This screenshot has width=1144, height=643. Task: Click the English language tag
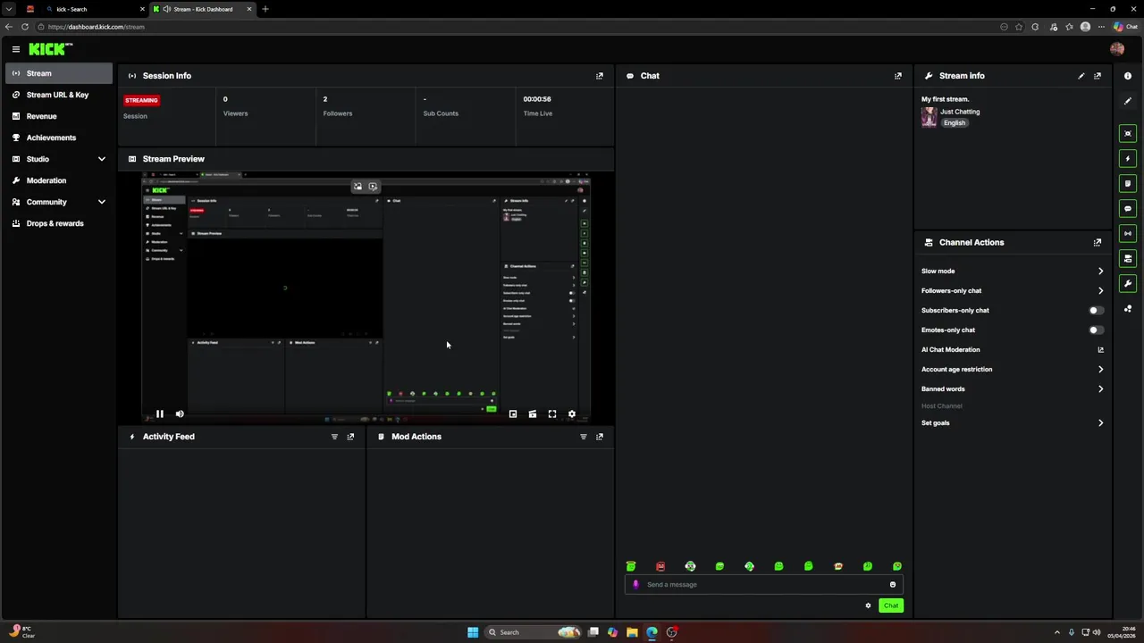point(955,123)
